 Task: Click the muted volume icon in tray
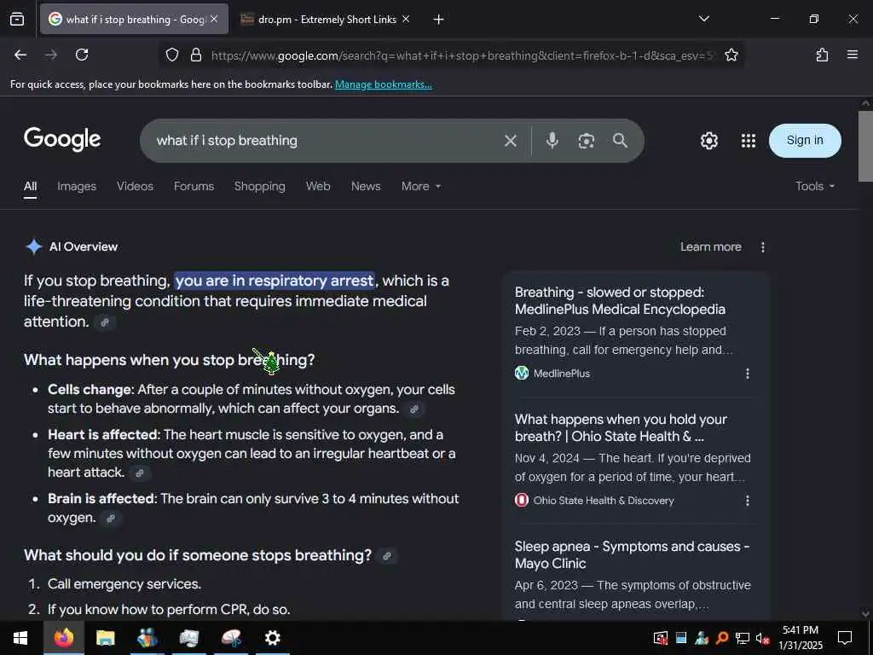click(x=762, y=638)
